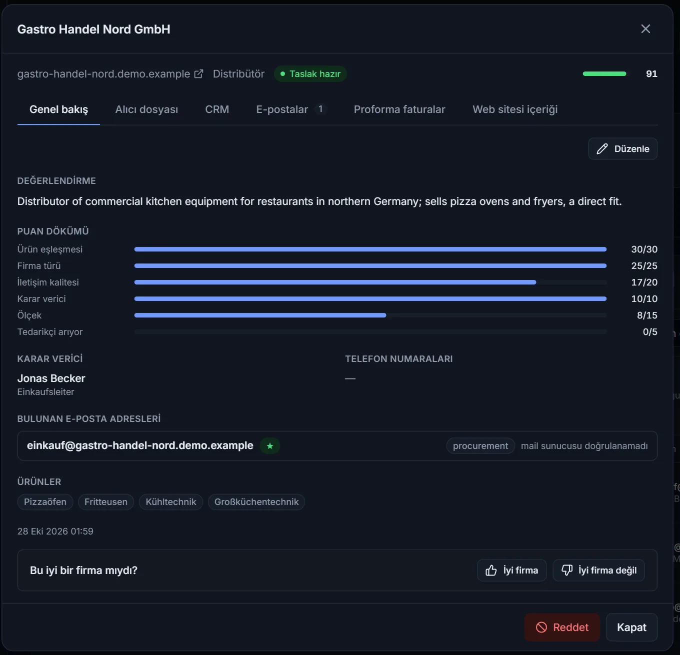Mark as İyi firma değil
This screenshot has height=655, width=680.
click(x=598, y=570)
